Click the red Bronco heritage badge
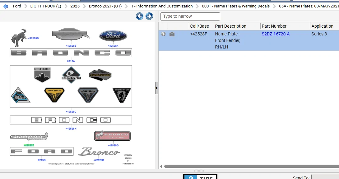Image resolution: width=339 pixels, height=179 pixels. 112,136
